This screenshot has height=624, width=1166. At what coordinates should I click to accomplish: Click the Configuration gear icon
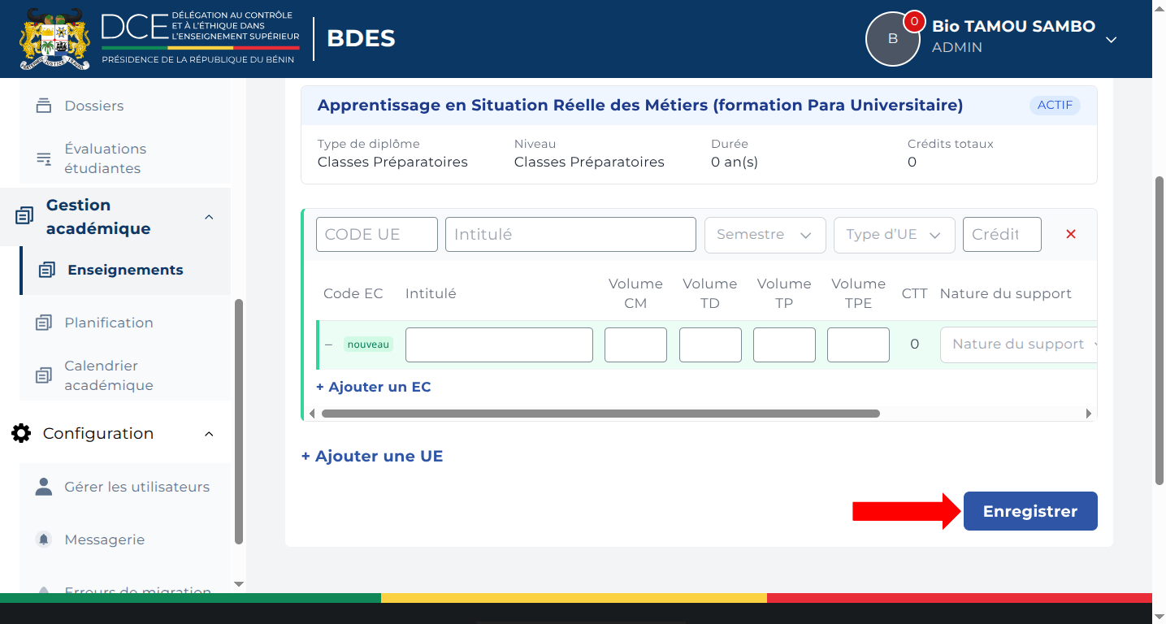(21, 433)
